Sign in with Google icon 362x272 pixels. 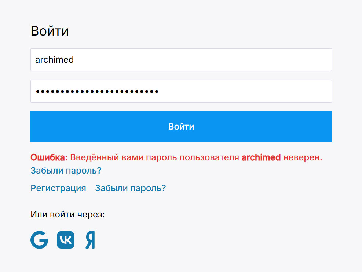39,240
